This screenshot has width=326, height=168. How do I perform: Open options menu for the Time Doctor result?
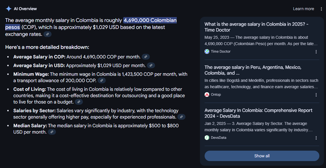pyautogui.click(x=316, y=51)
